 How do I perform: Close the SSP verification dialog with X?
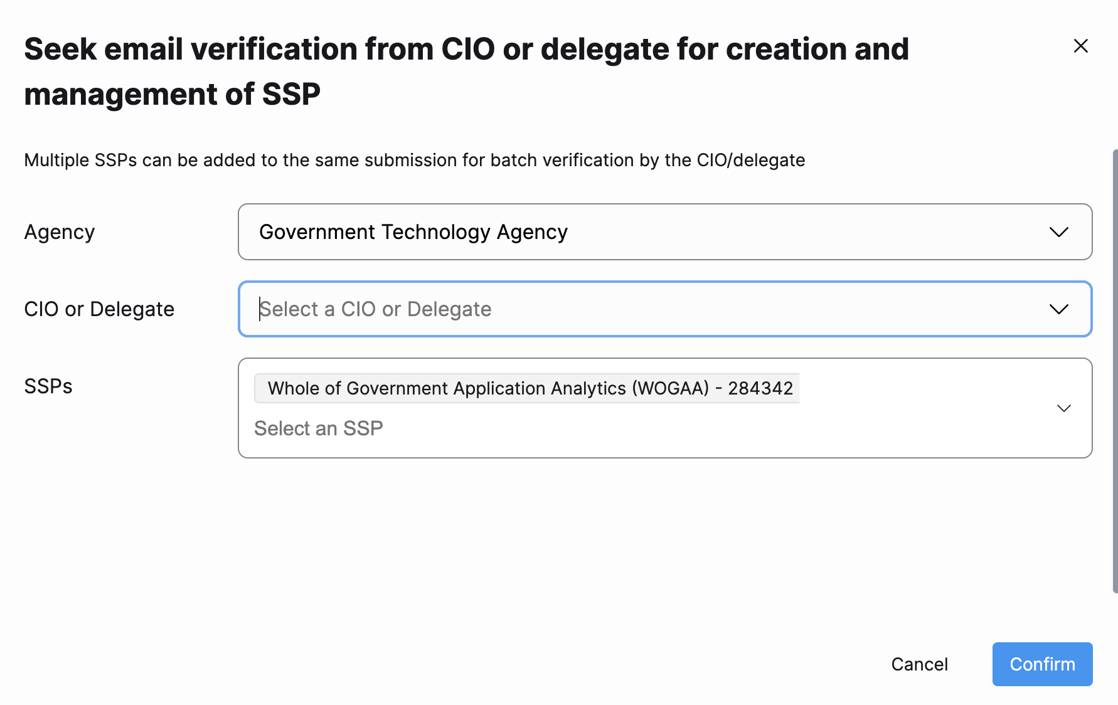point(1080,46)
